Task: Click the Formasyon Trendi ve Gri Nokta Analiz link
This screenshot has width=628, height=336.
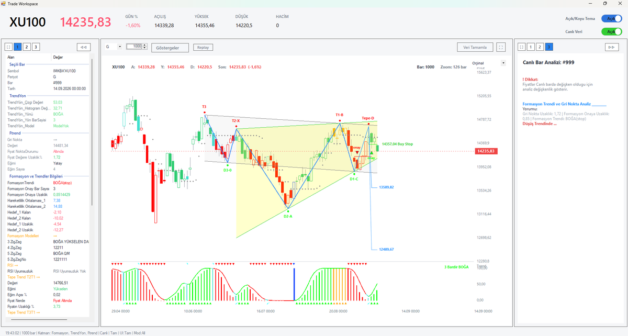Action: point(557,104)
